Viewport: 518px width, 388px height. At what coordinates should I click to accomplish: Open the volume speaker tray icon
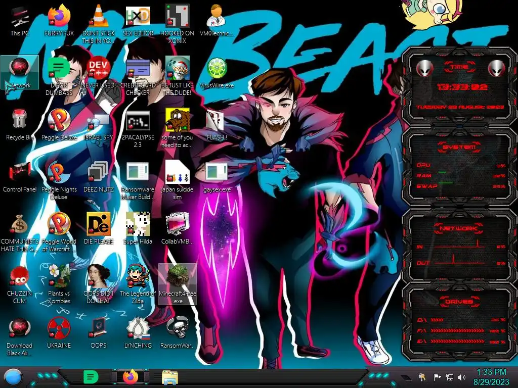click(x=462, y=377)
